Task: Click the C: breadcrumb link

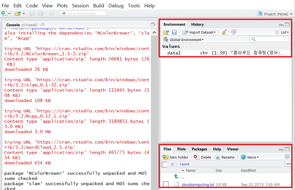Action: coord(173,164)
